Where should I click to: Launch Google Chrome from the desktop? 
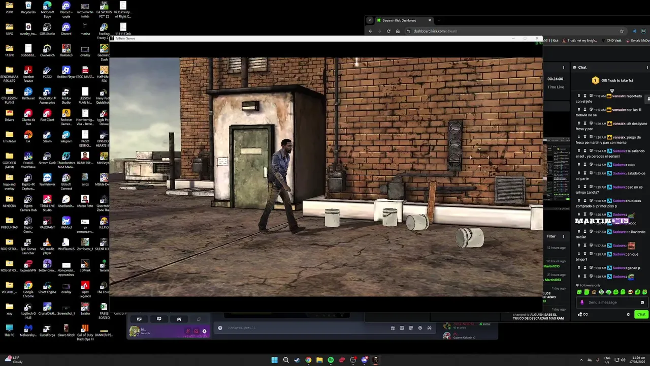(28, 289)
